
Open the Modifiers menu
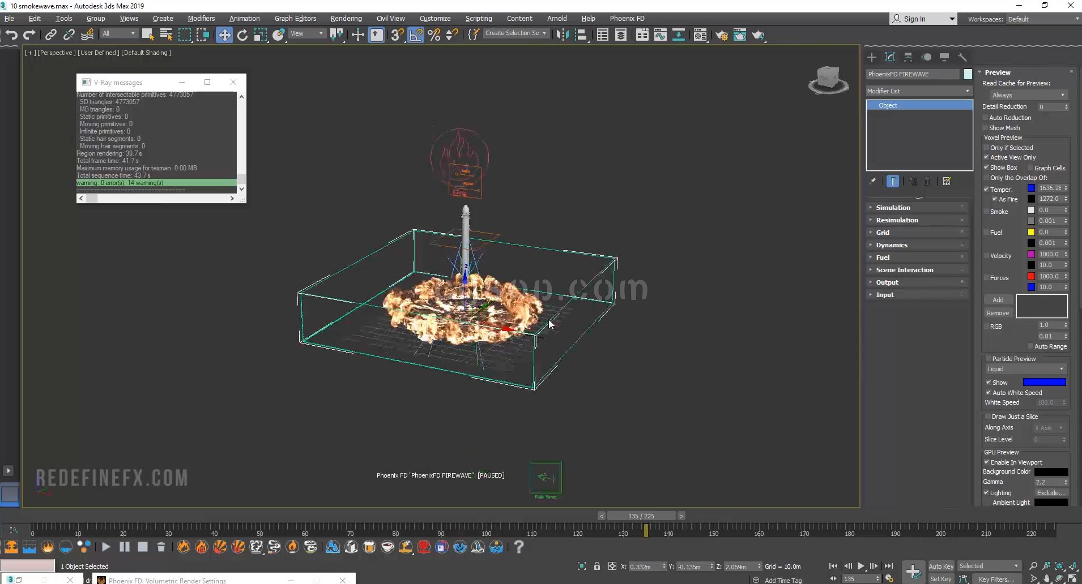point(201,19)
